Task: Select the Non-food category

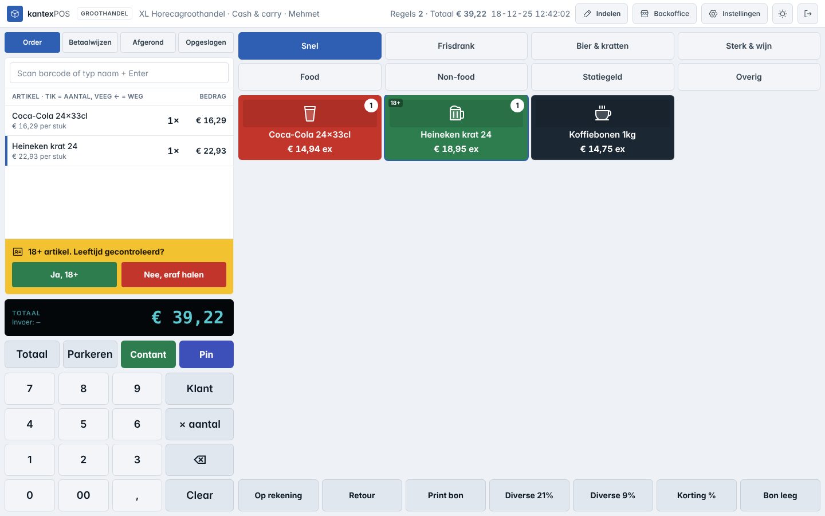Action: pos(456,77)
